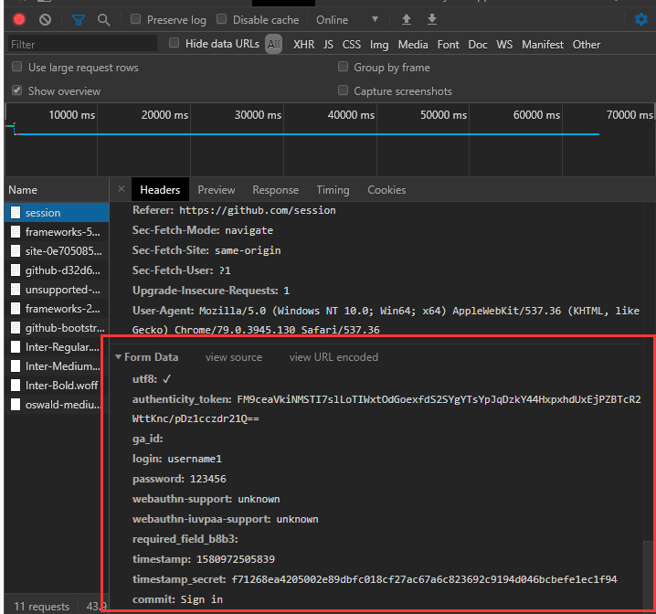656x614 pixels.
Task: Filter requests by Media
Action: click(413, 45)
